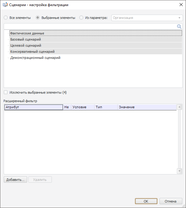The height and width of the screenshot is (208, 186).
Task: Click the 'Условие' column header
Action: click(83, 107)
